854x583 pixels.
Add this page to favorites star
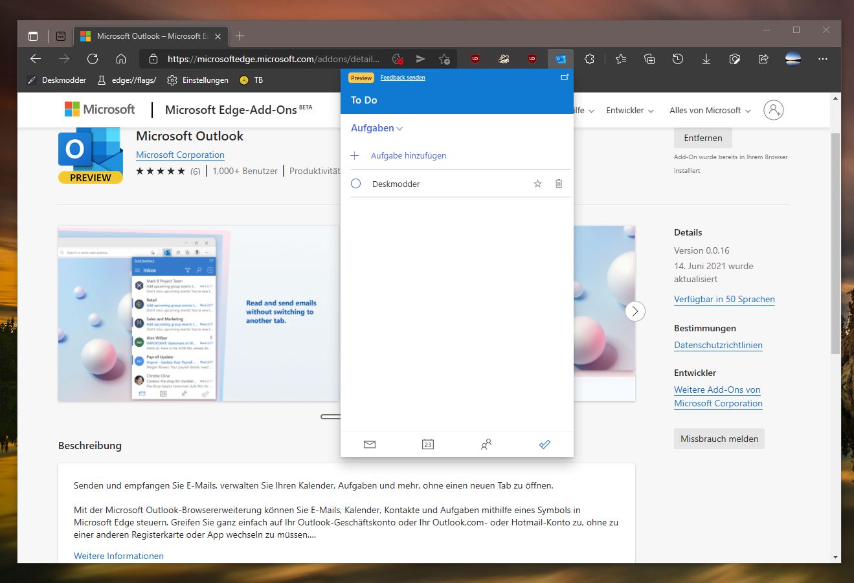tap(444, 59)
